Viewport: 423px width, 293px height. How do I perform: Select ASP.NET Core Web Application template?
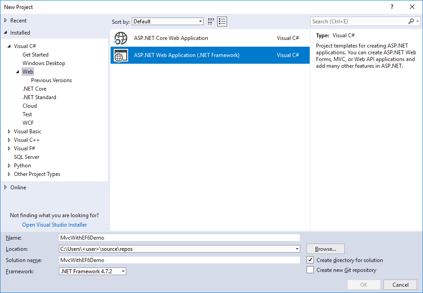tap(210, 38)
